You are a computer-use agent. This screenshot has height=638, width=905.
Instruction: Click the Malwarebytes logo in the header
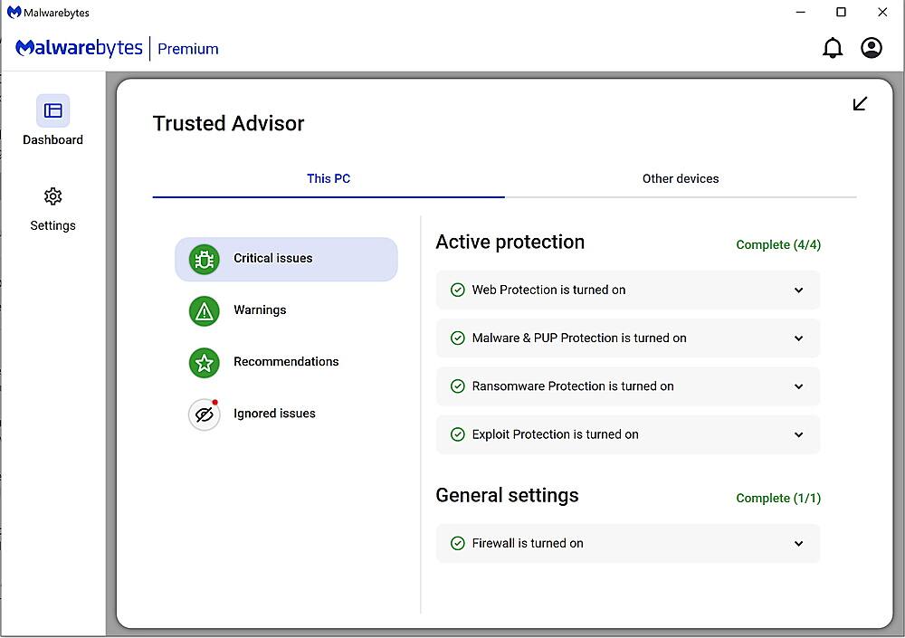[79, 48]
